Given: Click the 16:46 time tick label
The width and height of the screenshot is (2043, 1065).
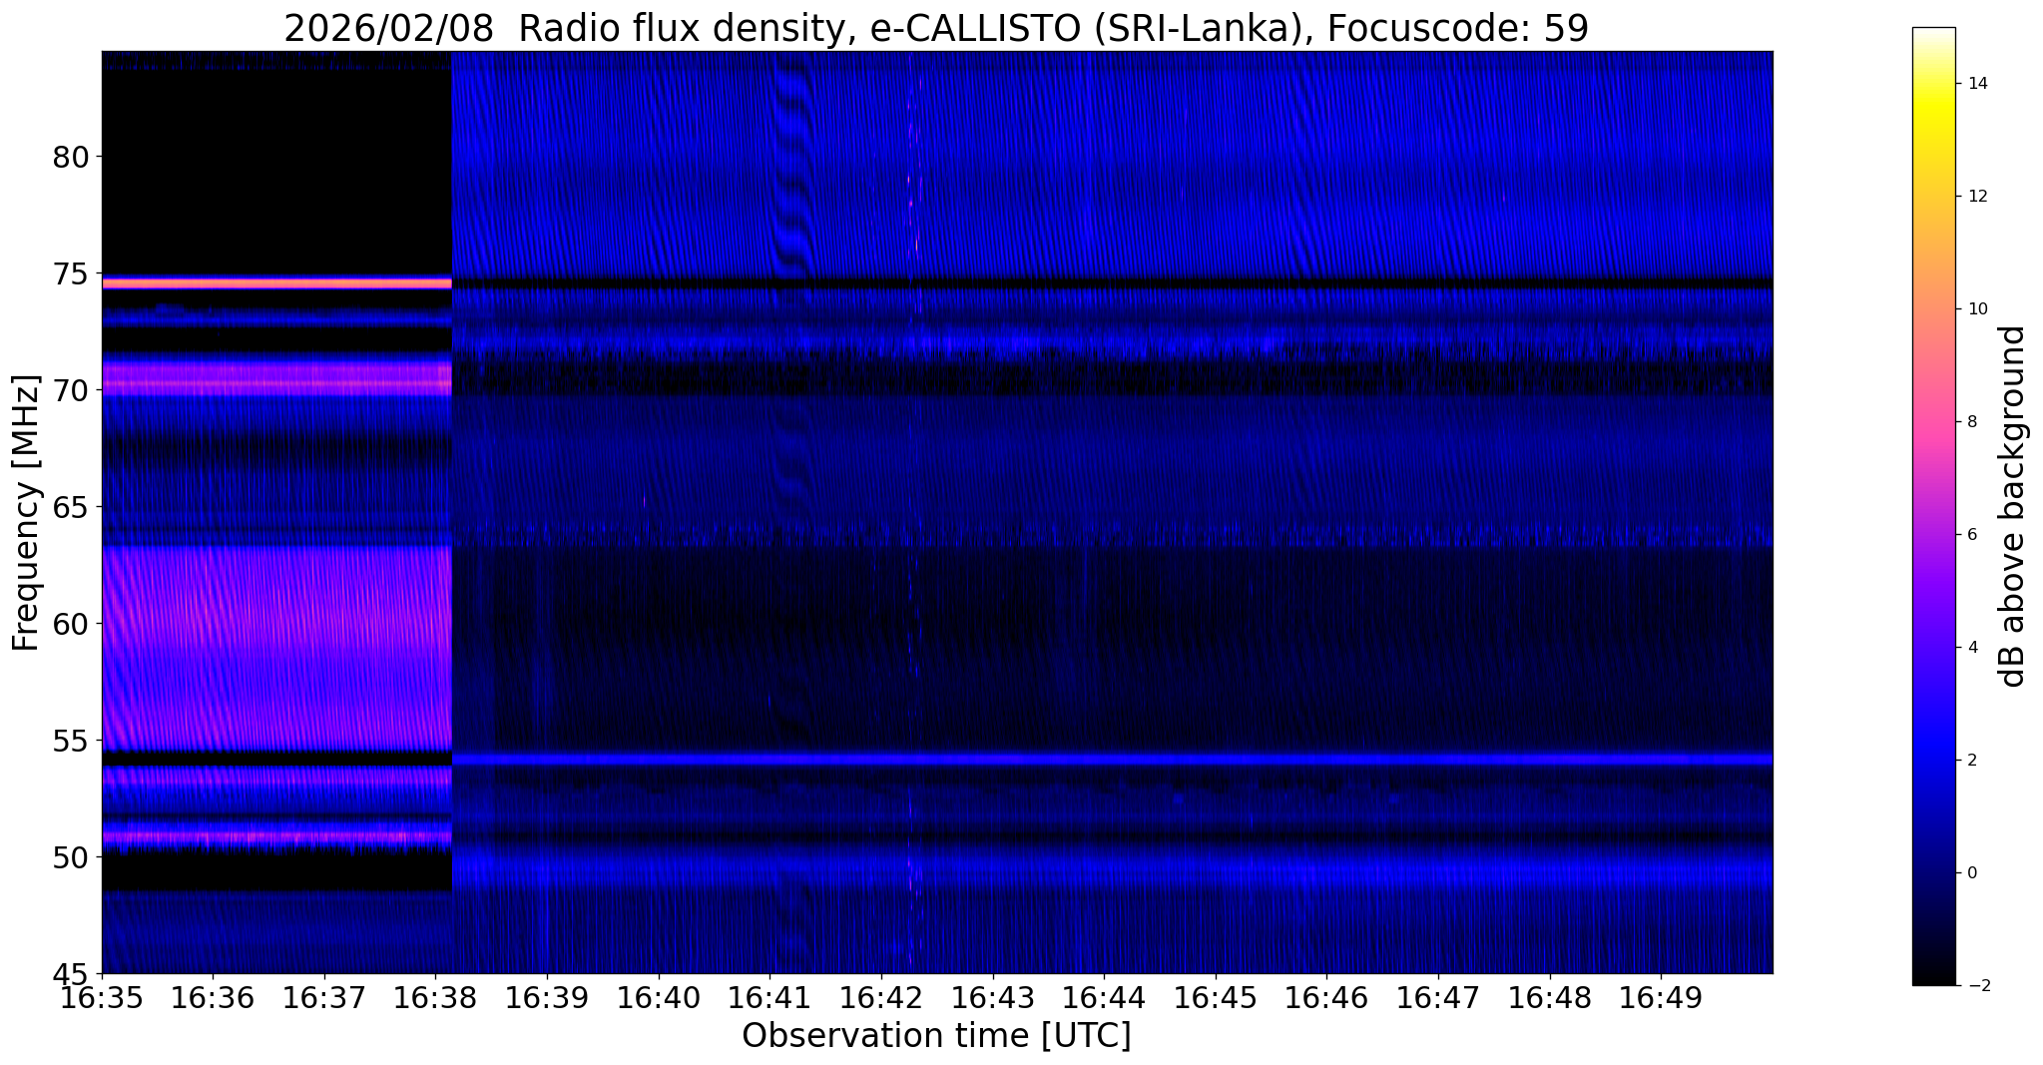Looking at the screenshot, I should tap(1326, 996).
